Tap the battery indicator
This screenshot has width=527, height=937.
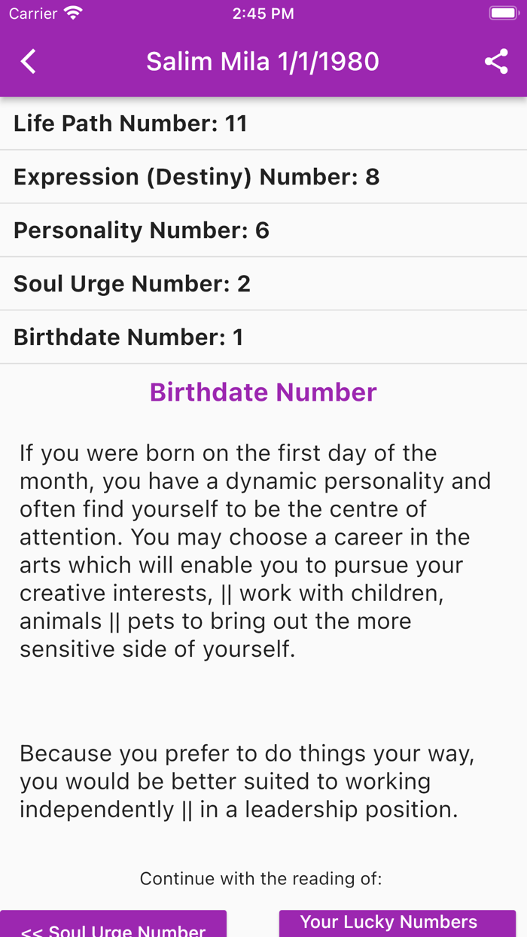point(502,12)
